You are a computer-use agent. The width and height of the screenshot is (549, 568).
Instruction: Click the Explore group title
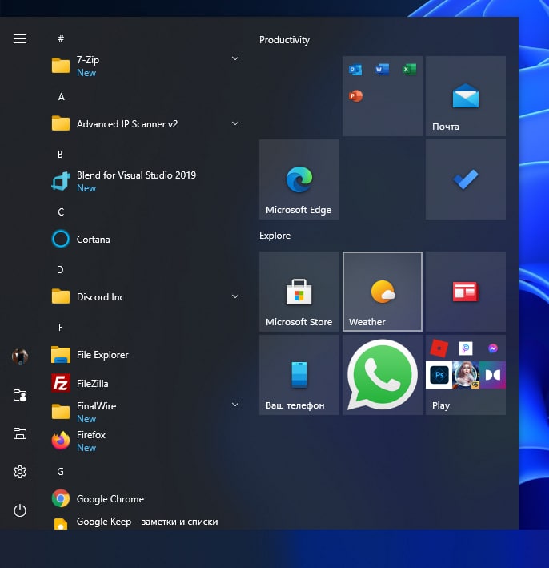275,236
